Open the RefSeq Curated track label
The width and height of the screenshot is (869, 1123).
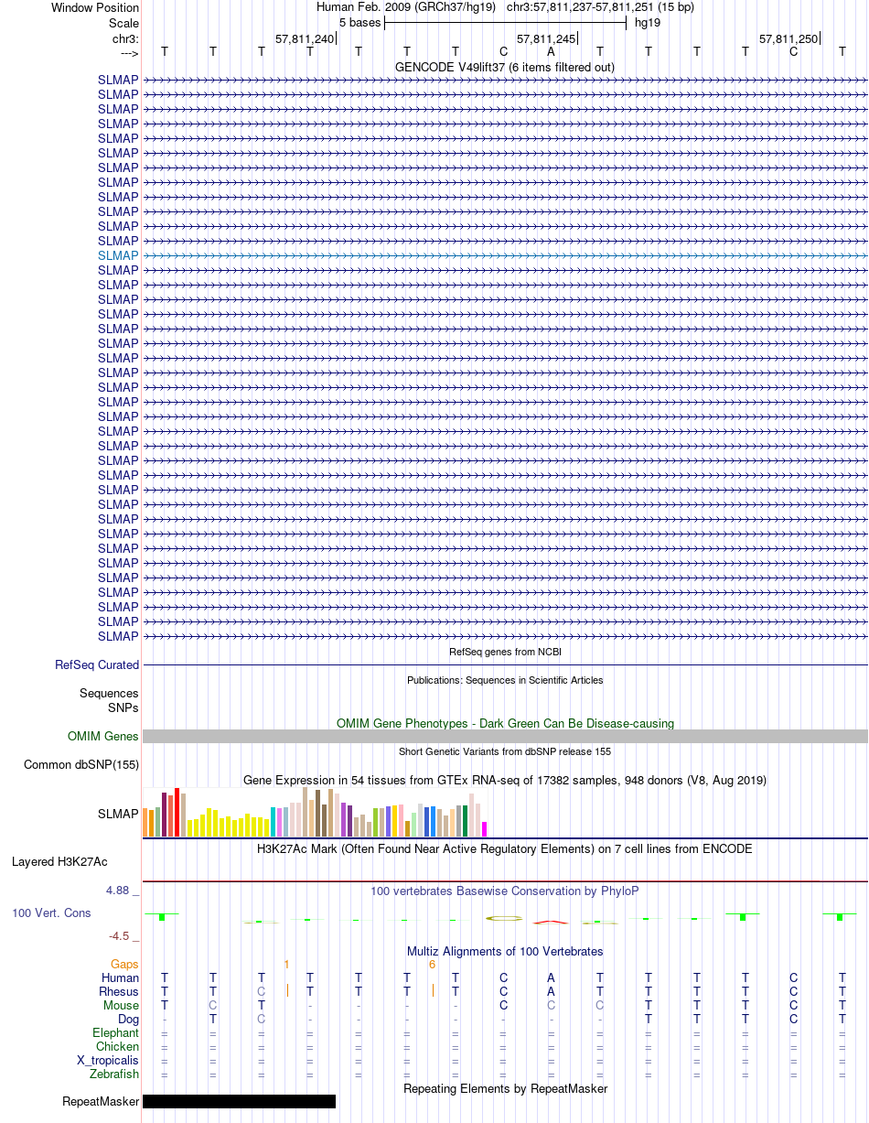[x=97, y=665]
